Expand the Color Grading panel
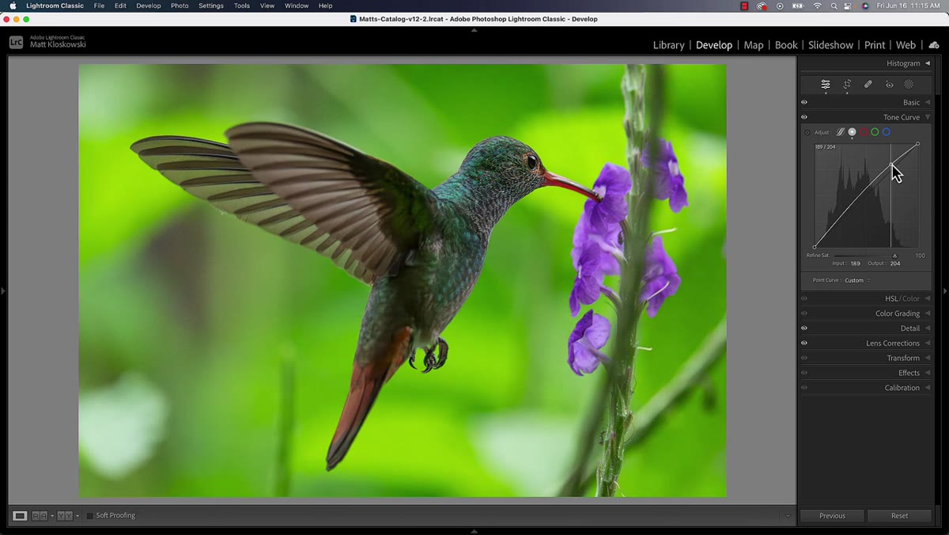949x535 pixels. [x=928, y=313]
